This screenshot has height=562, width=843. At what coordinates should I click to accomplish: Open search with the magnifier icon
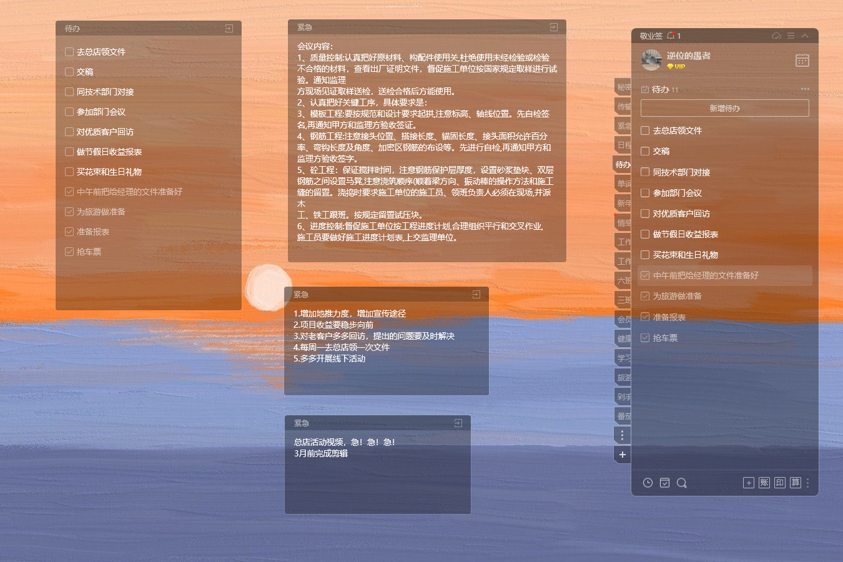(x=682, y=483)
